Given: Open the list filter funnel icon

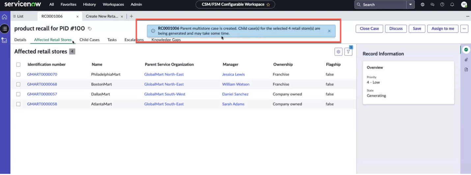Looking at the screenshot, I should pos(348,52).
